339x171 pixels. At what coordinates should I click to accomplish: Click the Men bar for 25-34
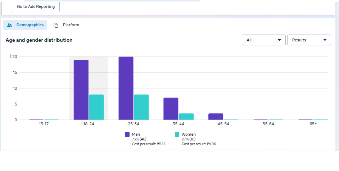click(126, 88)
